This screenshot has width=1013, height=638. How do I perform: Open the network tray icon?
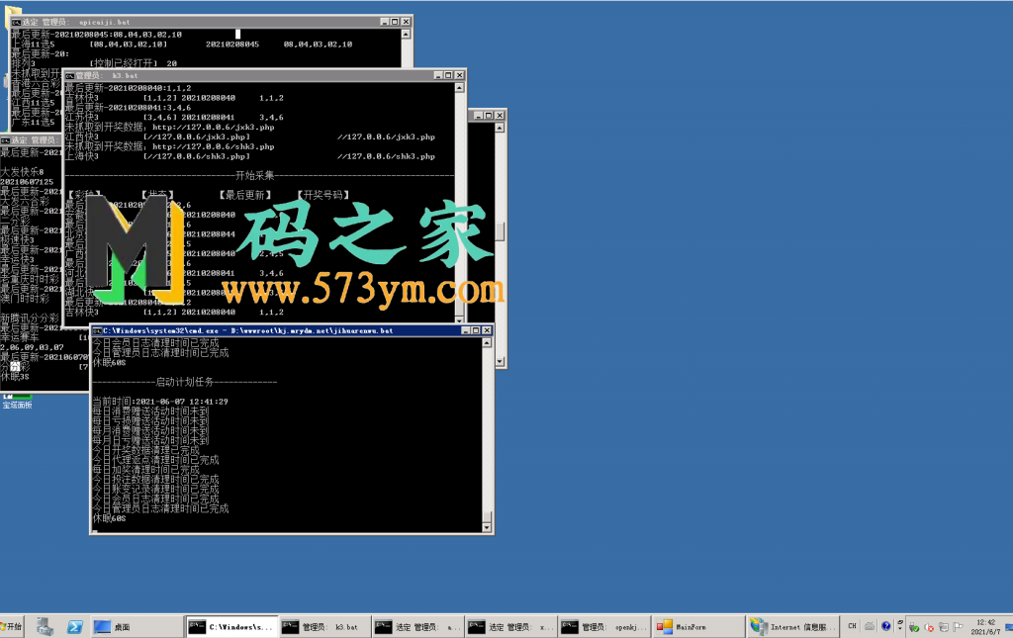(943, 627)
